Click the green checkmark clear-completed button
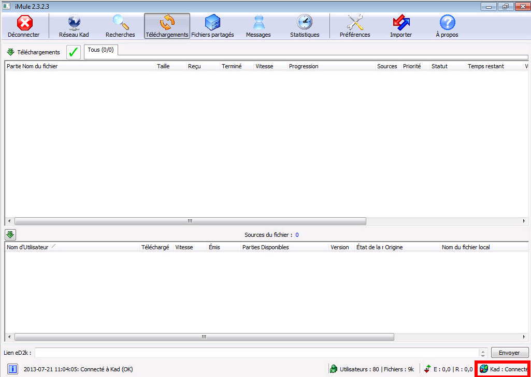Screen dimensions: 531x377 pos(74,52)
